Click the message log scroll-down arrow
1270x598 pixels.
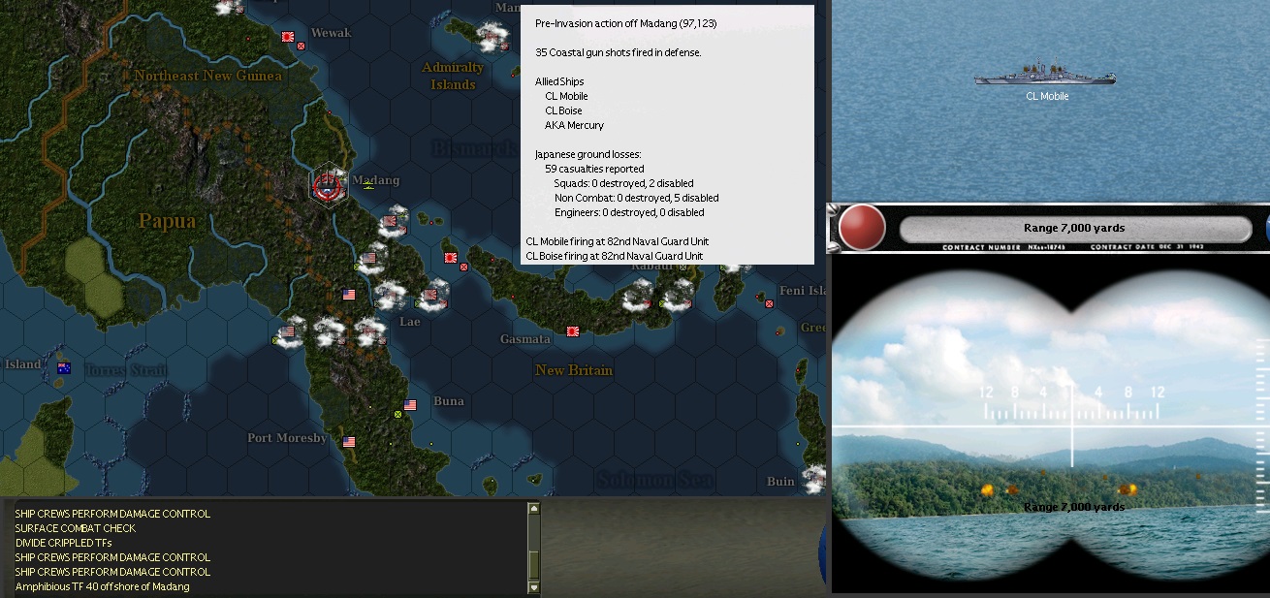[533, 587]
